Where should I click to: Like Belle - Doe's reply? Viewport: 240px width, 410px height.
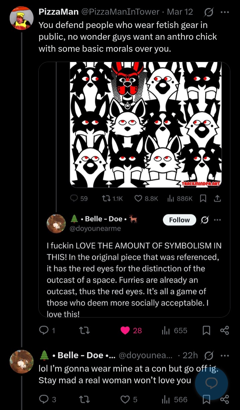click(x=125, y=399)
